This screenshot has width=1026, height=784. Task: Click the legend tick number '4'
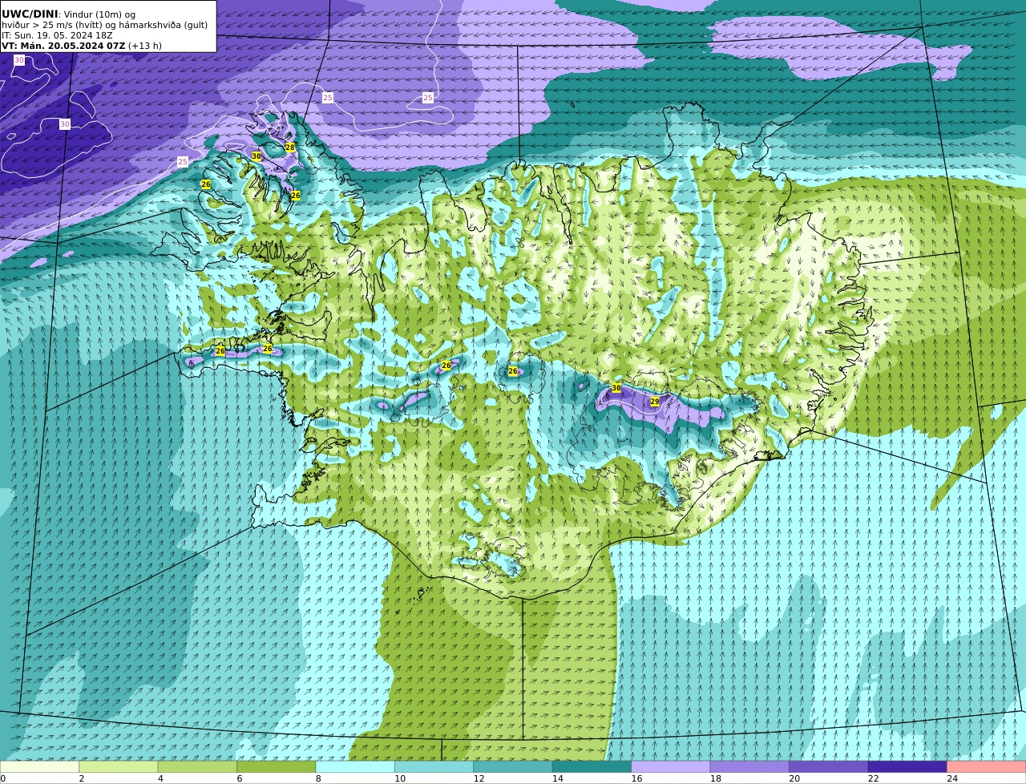[160, 778]
